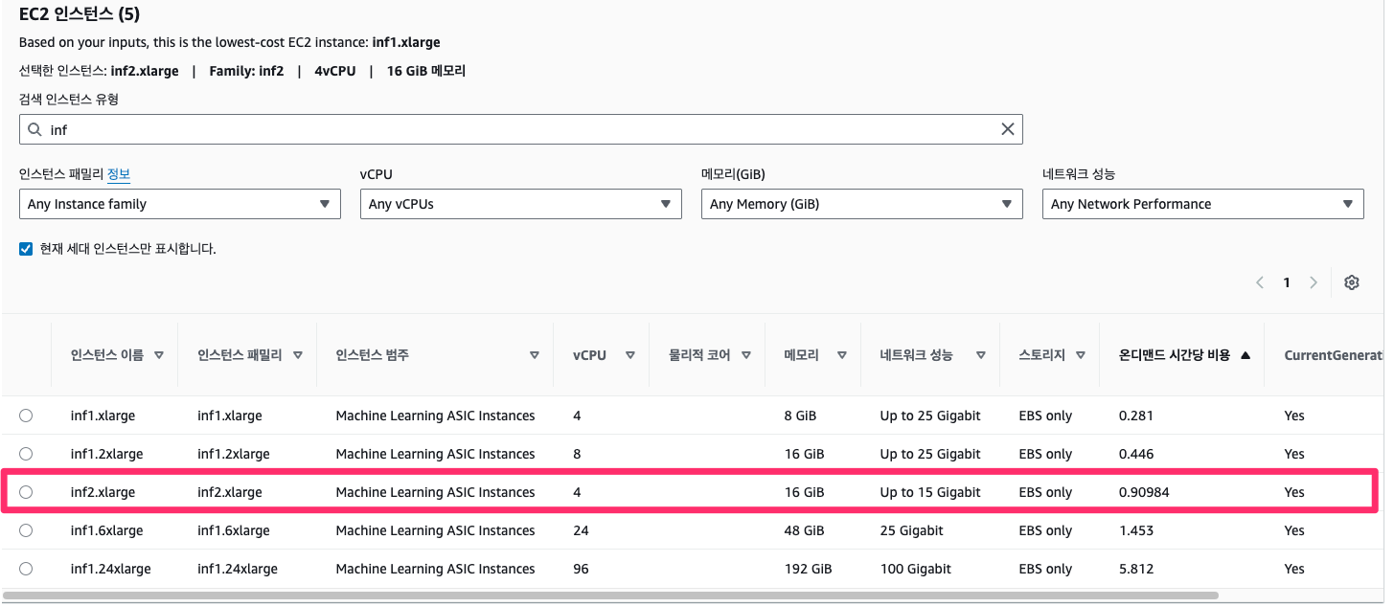Click the CurrentGeneration column header

click(x=1334, y=355)
